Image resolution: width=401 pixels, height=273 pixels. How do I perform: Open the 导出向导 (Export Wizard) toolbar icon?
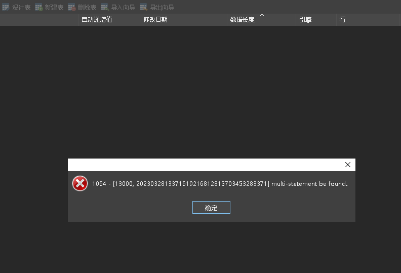click(x=143, y=7)
